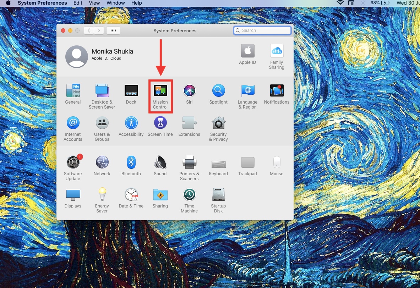Viewport: 420px width, 288px height.
Task: Open Siri settings
Action: coord(189,91)
